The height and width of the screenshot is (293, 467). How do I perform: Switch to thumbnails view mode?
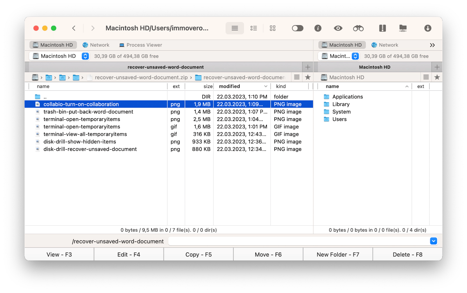click(x=272, y=28)
